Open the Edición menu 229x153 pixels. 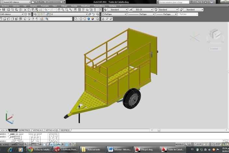click(x=16, y=6)
